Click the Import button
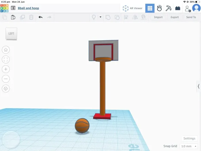201x151 pixels. click(x=158, y=17)
